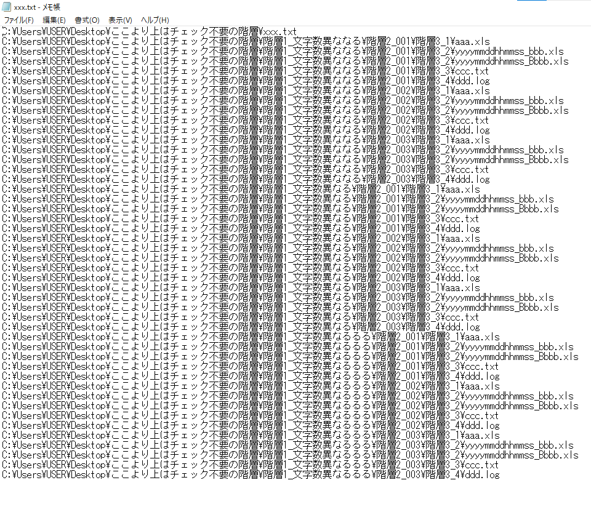Open the 表示(V) menu
Screen dimensions: 591x512
pyautogui.click(x=120, y=20)
